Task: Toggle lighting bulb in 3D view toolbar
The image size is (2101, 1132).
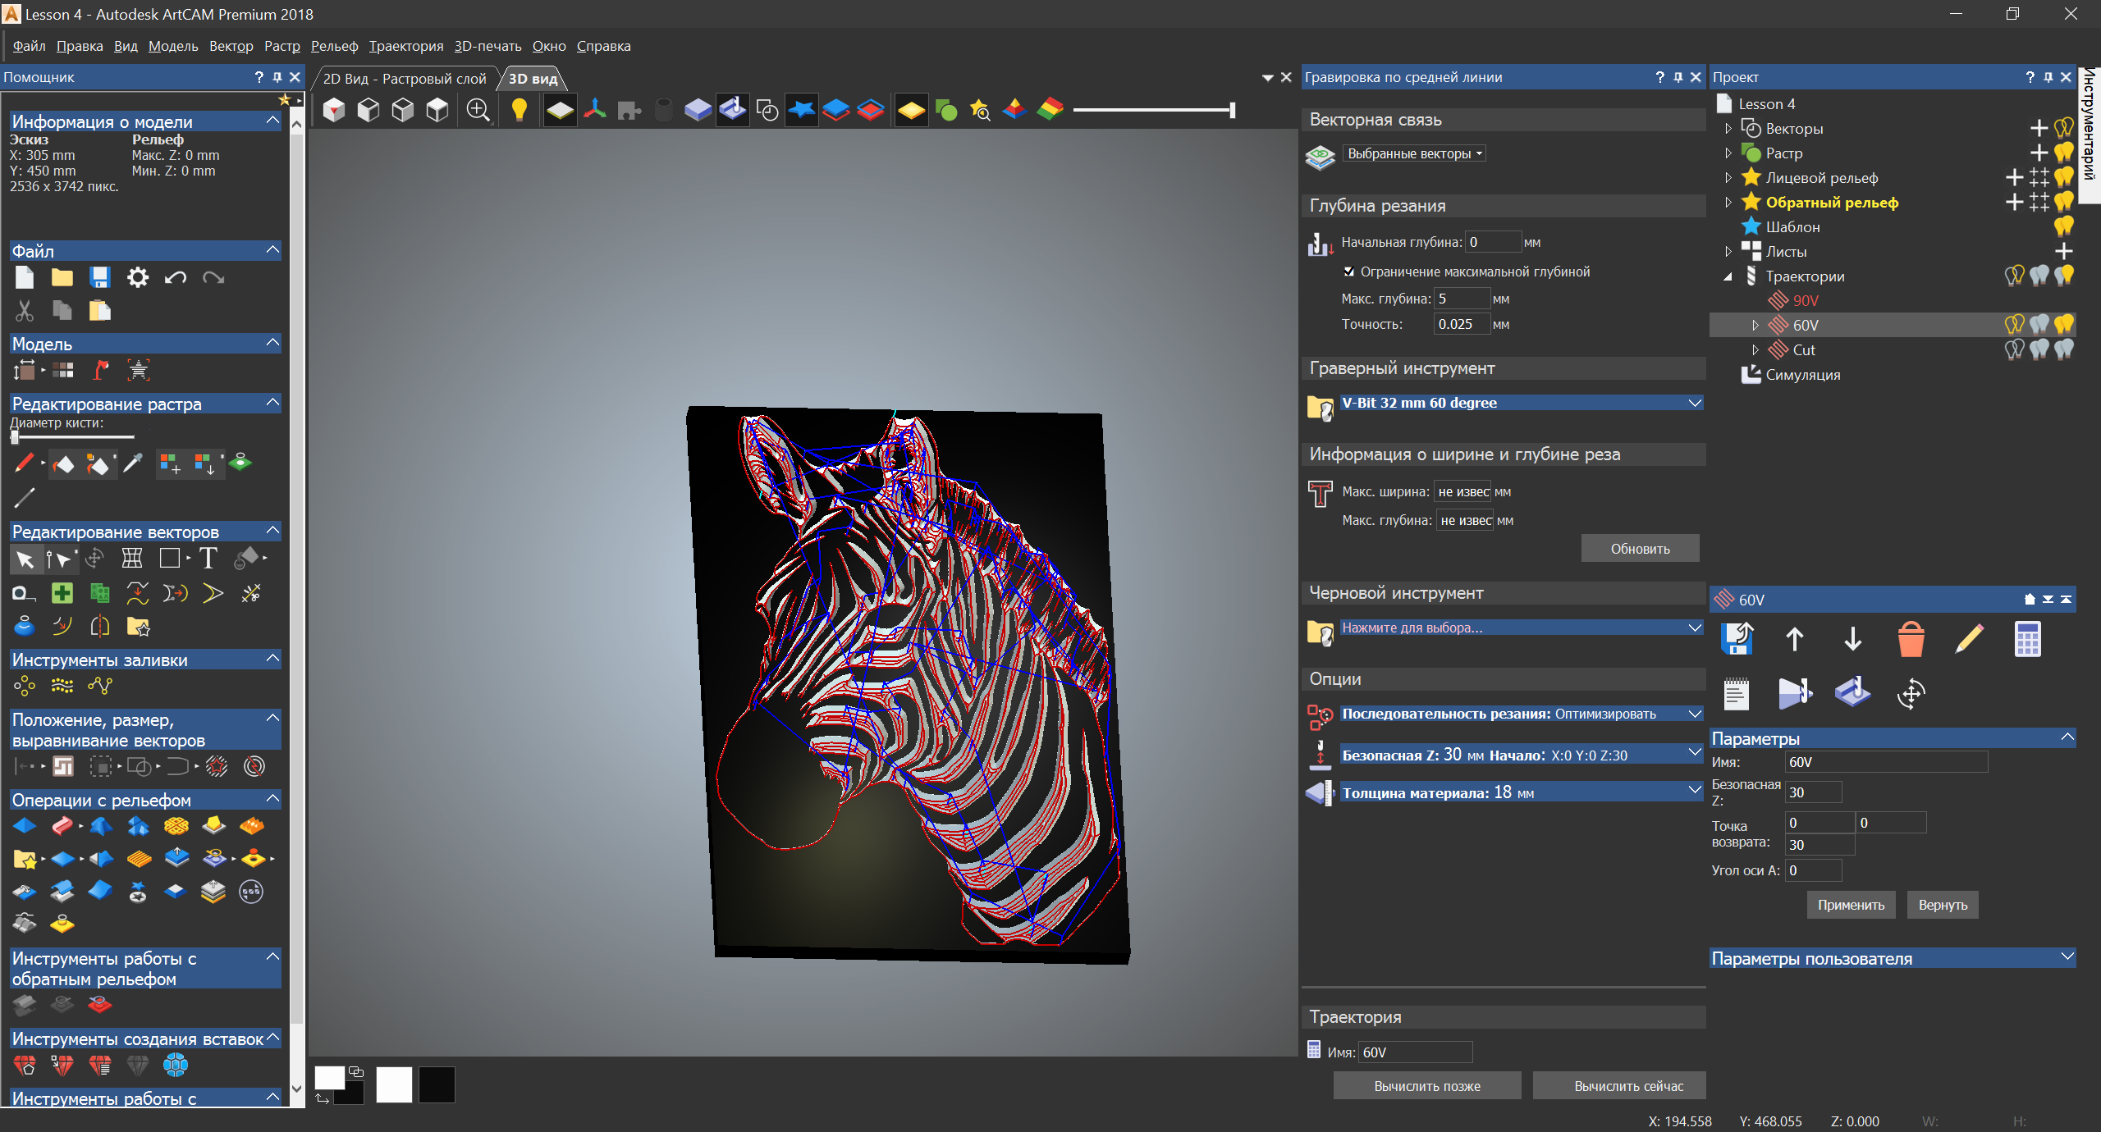Action: [x=519, y=110]
